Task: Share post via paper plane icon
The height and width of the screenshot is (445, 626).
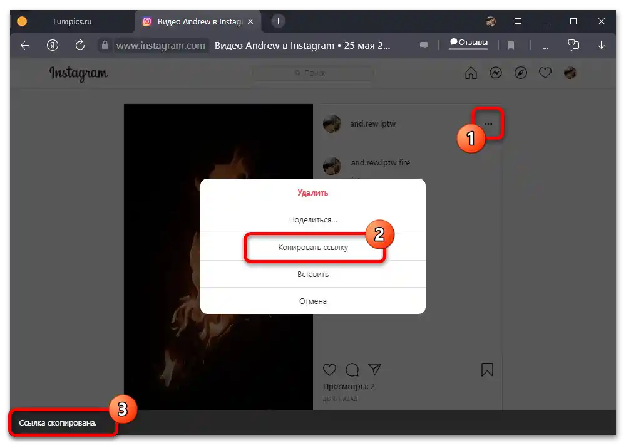Action: tap(374, 369)
